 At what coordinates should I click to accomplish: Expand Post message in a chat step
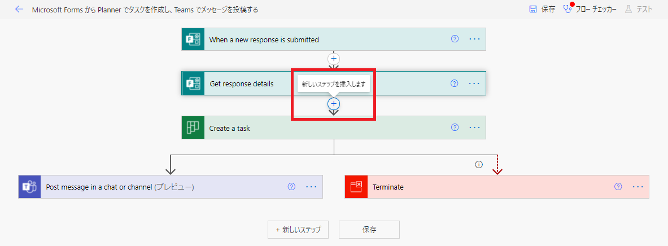pyautogui.click(x=171, y=186)
